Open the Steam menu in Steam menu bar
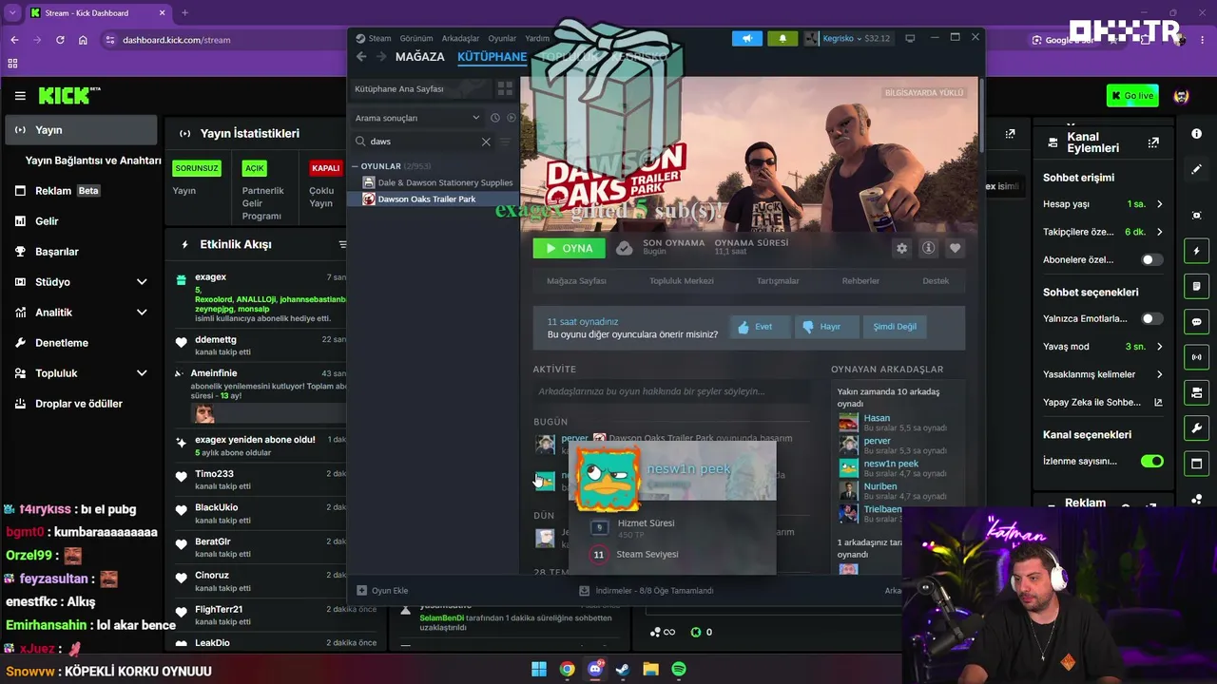The width and height of the screenshot is (1217, 684). (379, 38)
